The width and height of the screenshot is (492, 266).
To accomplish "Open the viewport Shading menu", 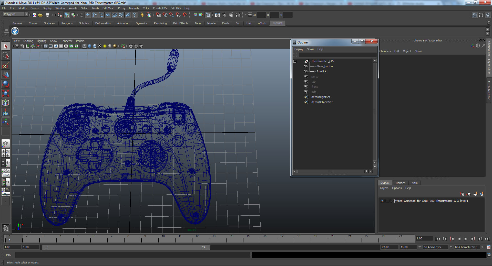I will tap(28, 41).
